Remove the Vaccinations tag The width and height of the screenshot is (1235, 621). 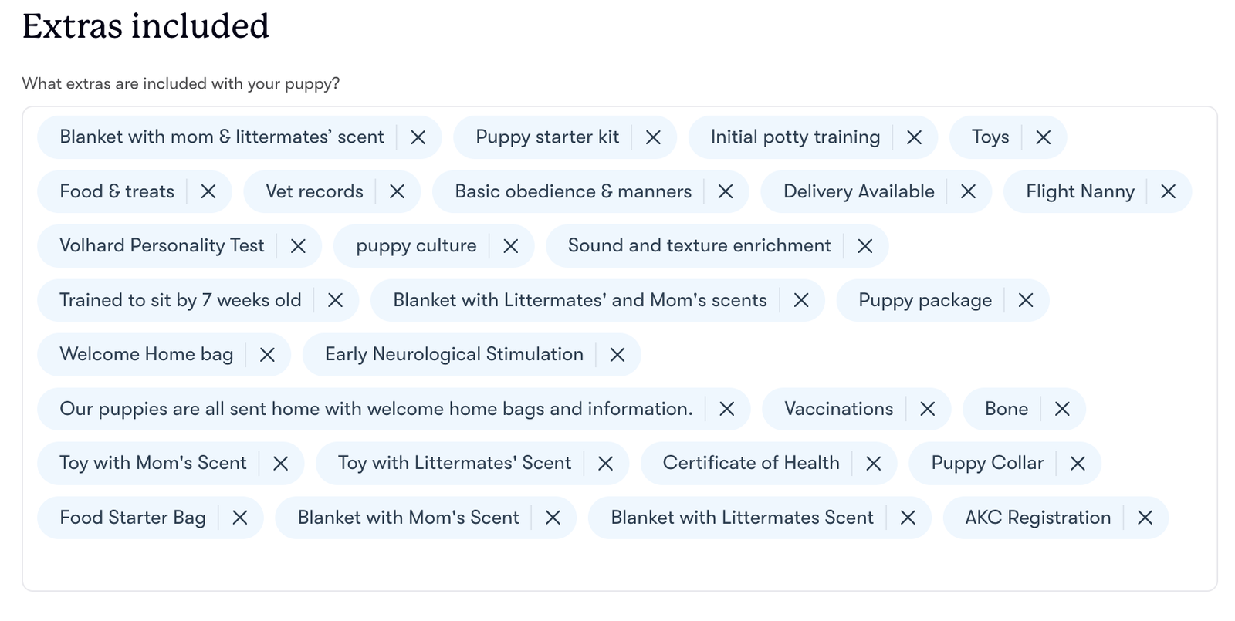click(x=927, y=409)
